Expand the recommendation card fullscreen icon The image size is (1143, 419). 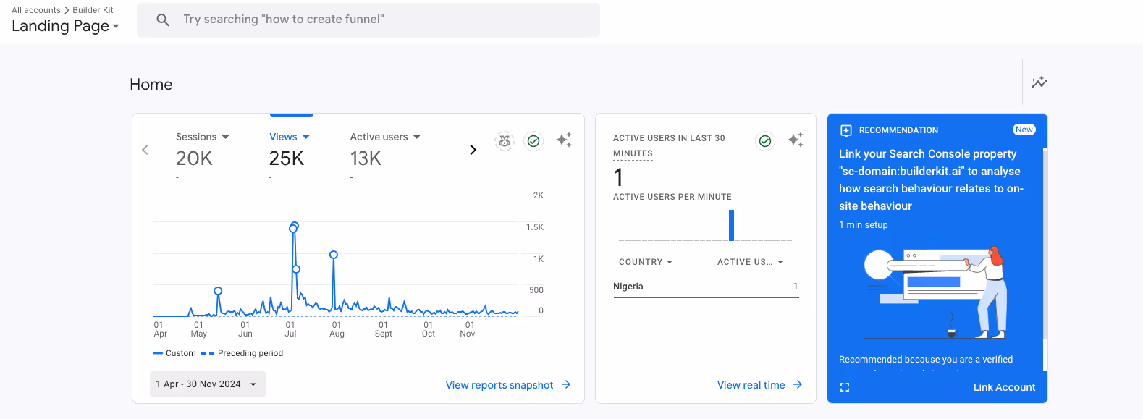tap(845, 387)
